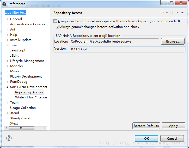This screenshot has height=148, width=189.
Task: Click the tree scrollbar right arrow
Action: pyautogui.click(x=45, y=128)
